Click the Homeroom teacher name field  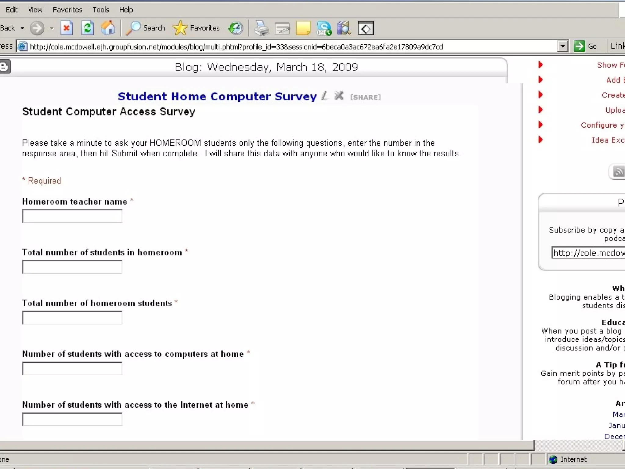(72, 216)
